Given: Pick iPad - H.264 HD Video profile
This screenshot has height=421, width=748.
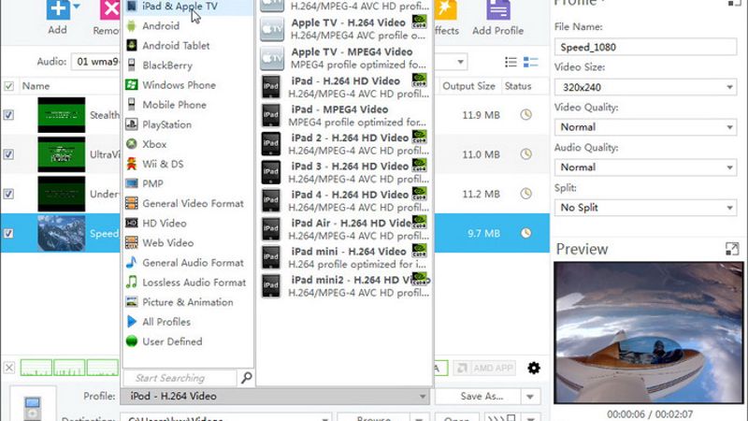Looking at the screenshot, I should point(344,87).
